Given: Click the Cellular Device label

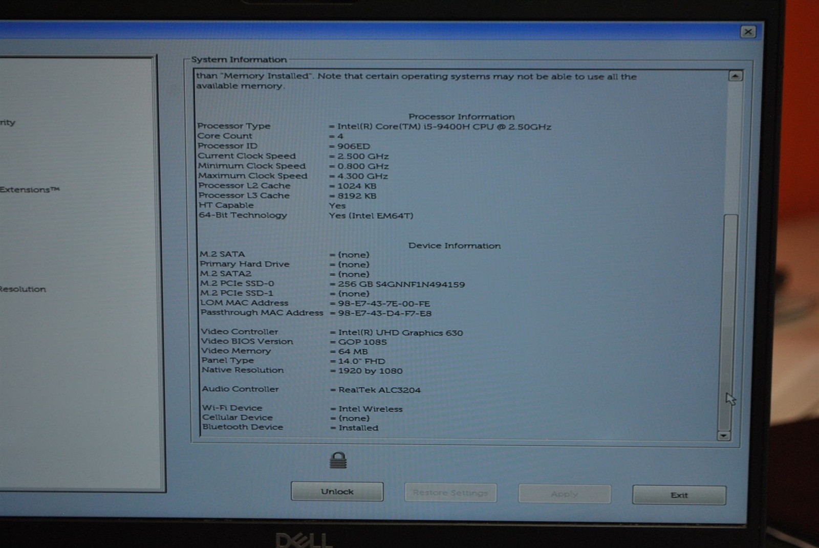Looking at the screenshot, I should 238,418.
